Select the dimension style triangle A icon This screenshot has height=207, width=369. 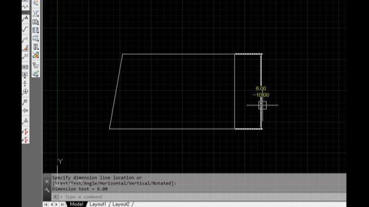click(x=25, y=121)
